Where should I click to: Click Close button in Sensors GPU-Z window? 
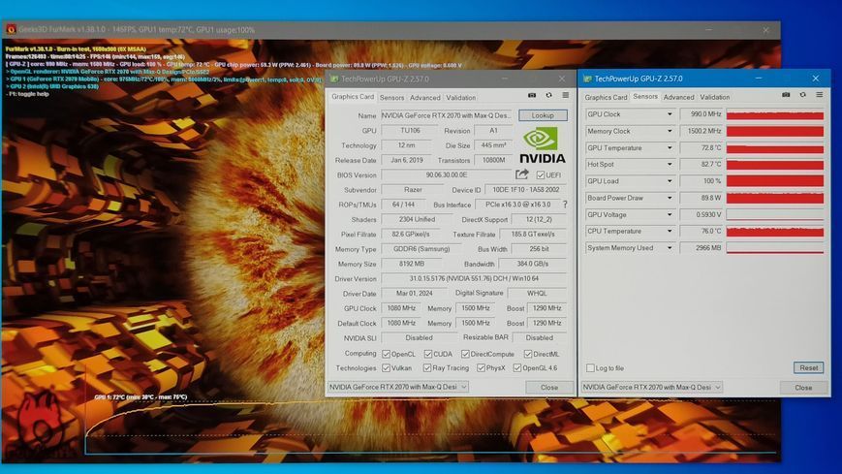tap(803, 388)
